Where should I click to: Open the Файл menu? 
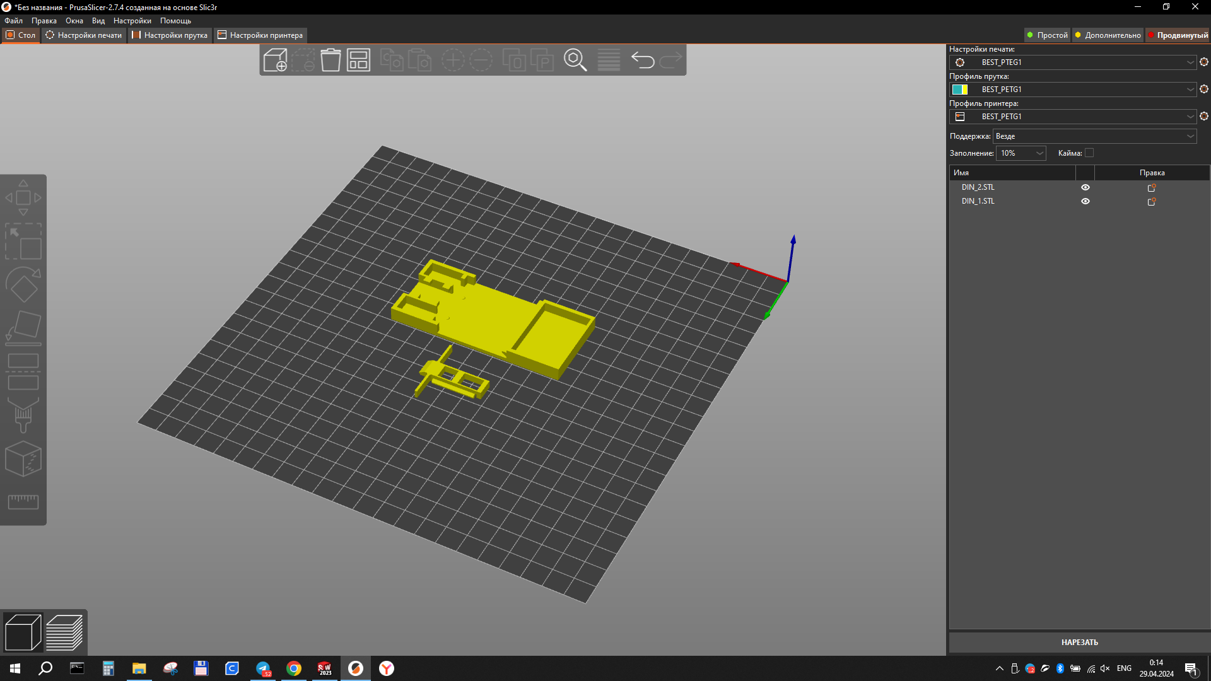13,21
